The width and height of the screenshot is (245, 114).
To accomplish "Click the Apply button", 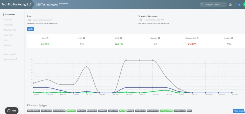I will [31, 29].
